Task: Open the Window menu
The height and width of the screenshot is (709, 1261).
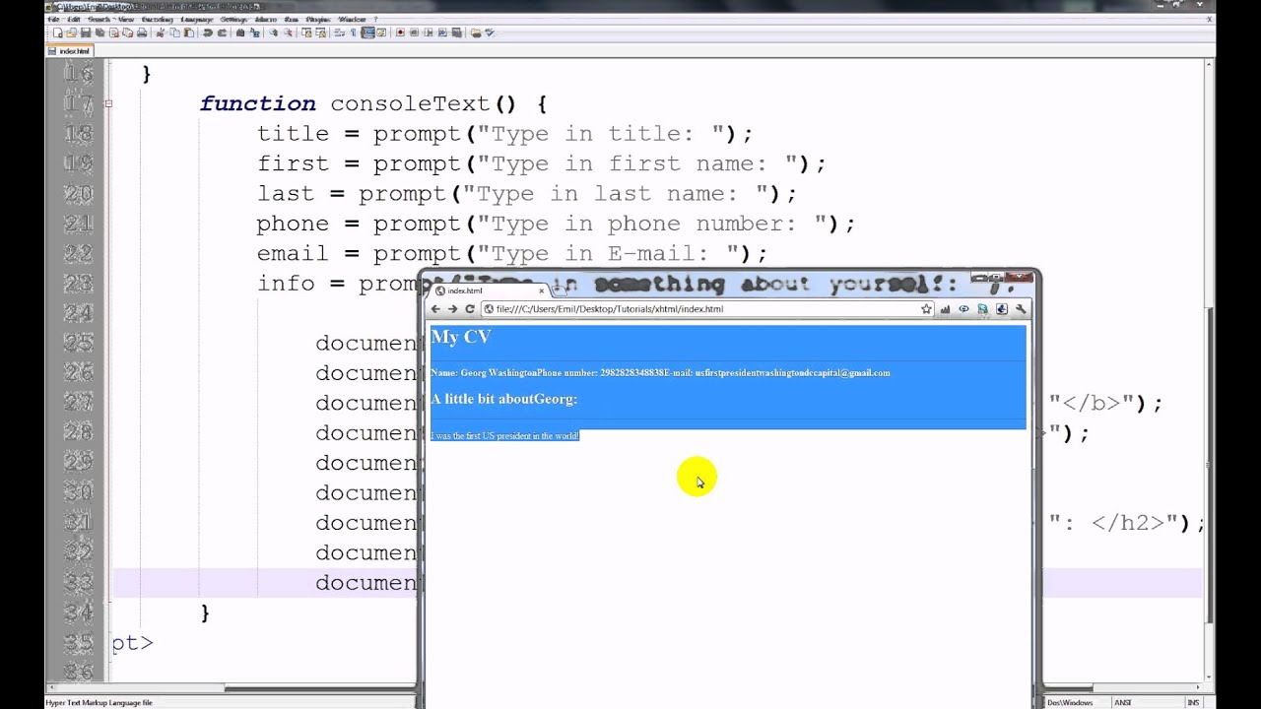Action: point(352,19)
